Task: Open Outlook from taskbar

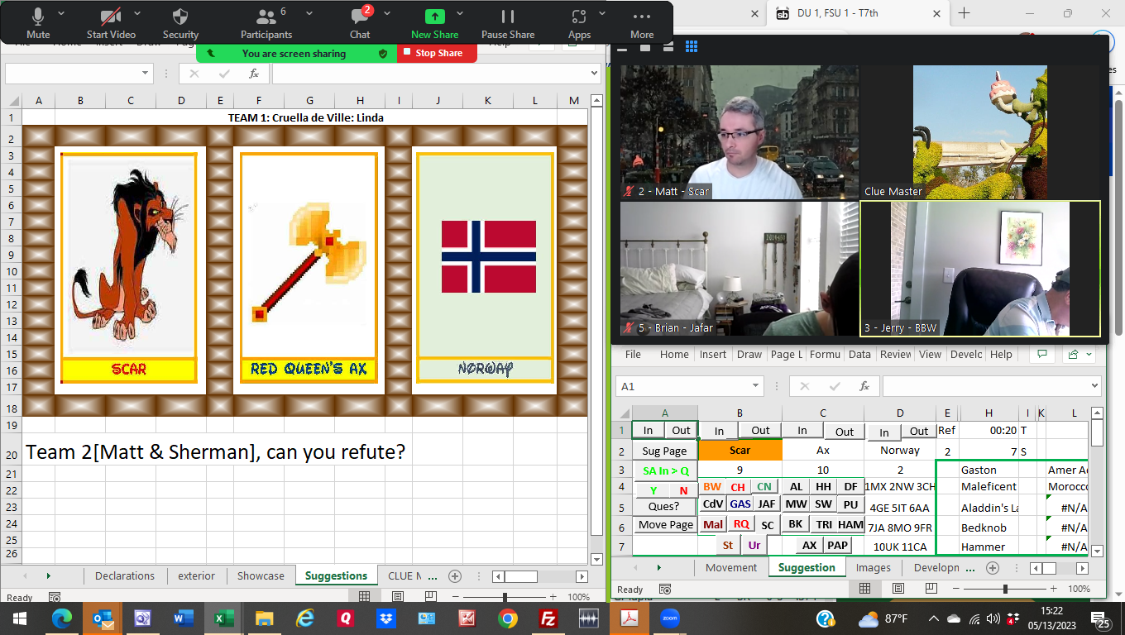Action: point(103,618)
